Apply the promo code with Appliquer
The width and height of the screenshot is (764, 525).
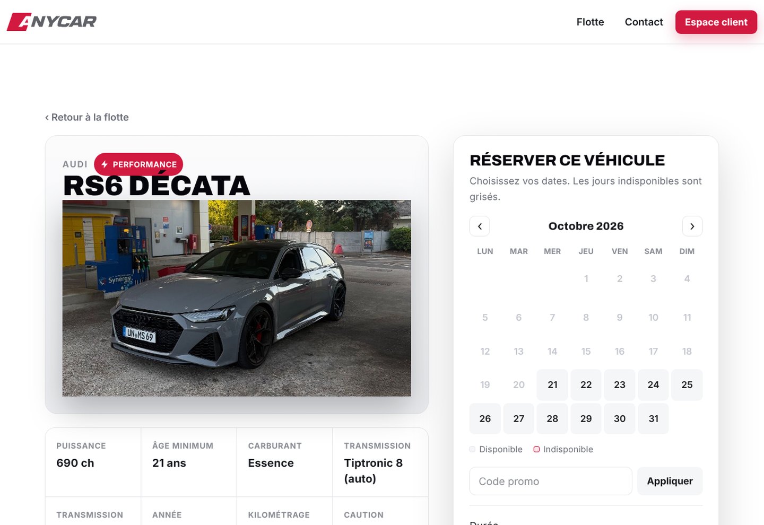(x=670, y=481)
